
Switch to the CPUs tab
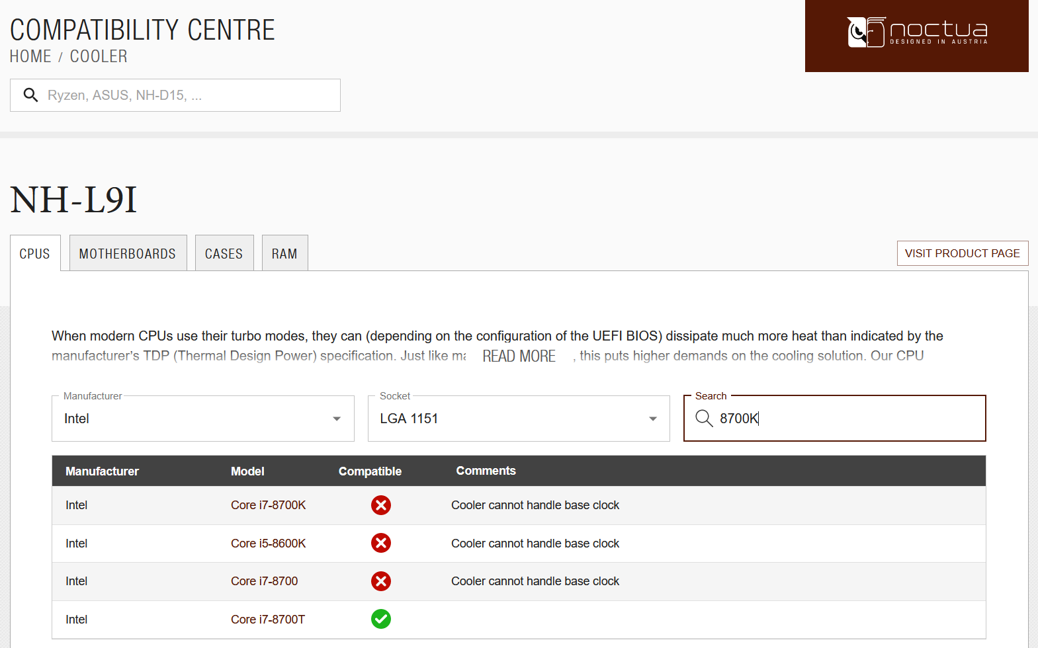coord(35,253)
